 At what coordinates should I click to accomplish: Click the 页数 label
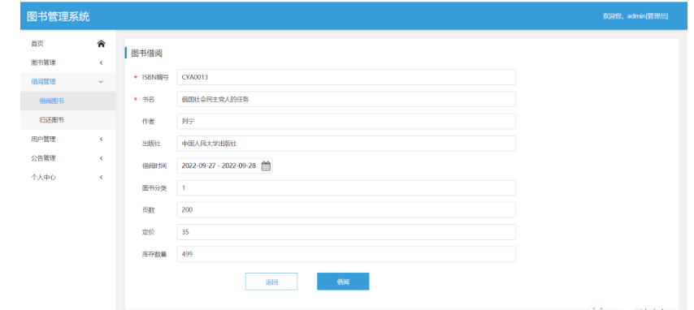[148, 210]
